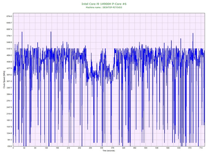
Task: Click the 1244.6 y-axis value
Action: (9, 133)
